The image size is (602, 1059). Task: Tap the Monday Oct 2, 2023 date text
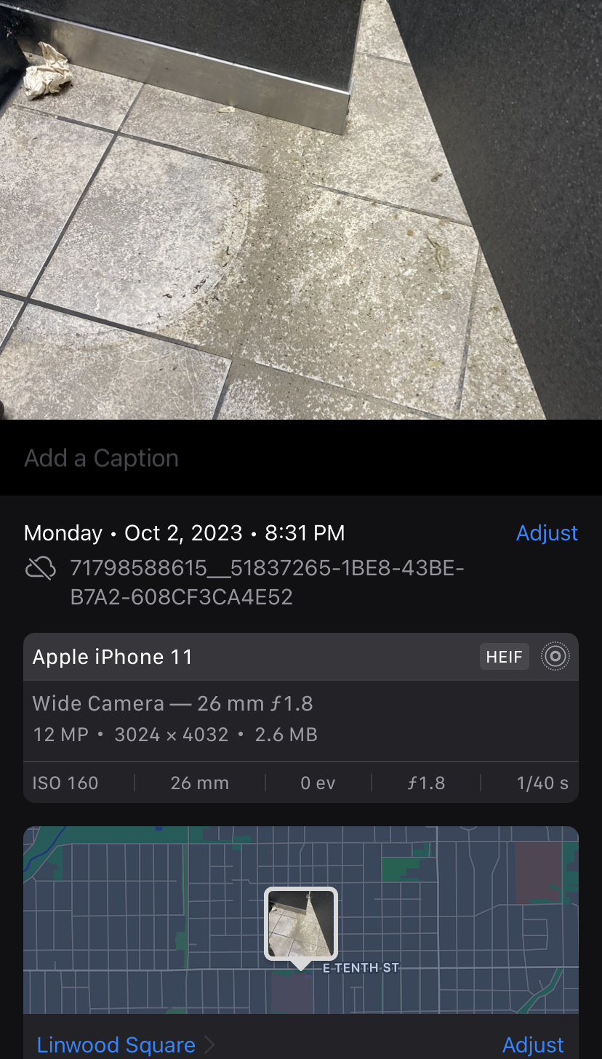tap(184, 533)
